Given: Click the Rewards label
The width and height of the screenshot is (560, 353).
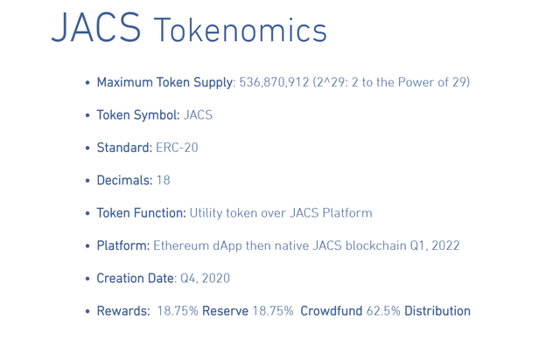Looking at the screenshot, I should [123, 311].
